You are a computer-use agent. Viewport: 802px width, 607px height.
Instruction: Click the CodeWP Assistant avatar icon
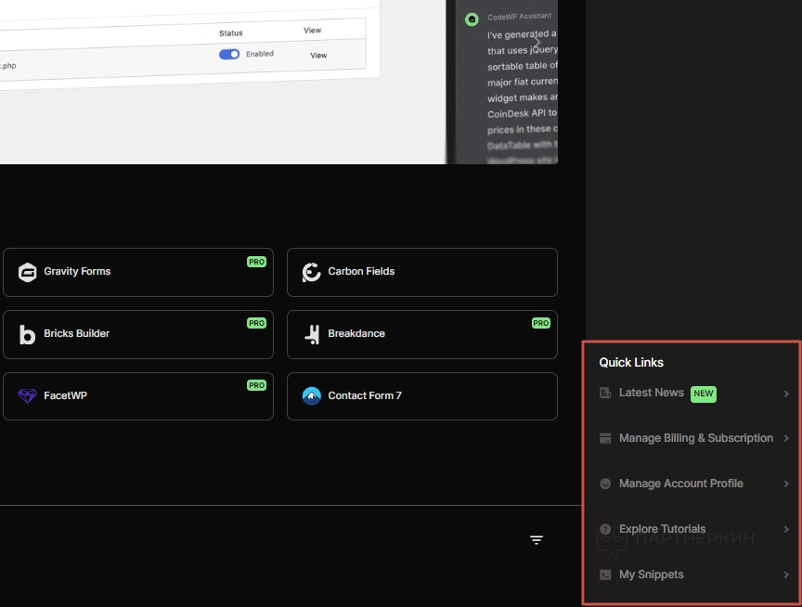(x=472, y=18)
